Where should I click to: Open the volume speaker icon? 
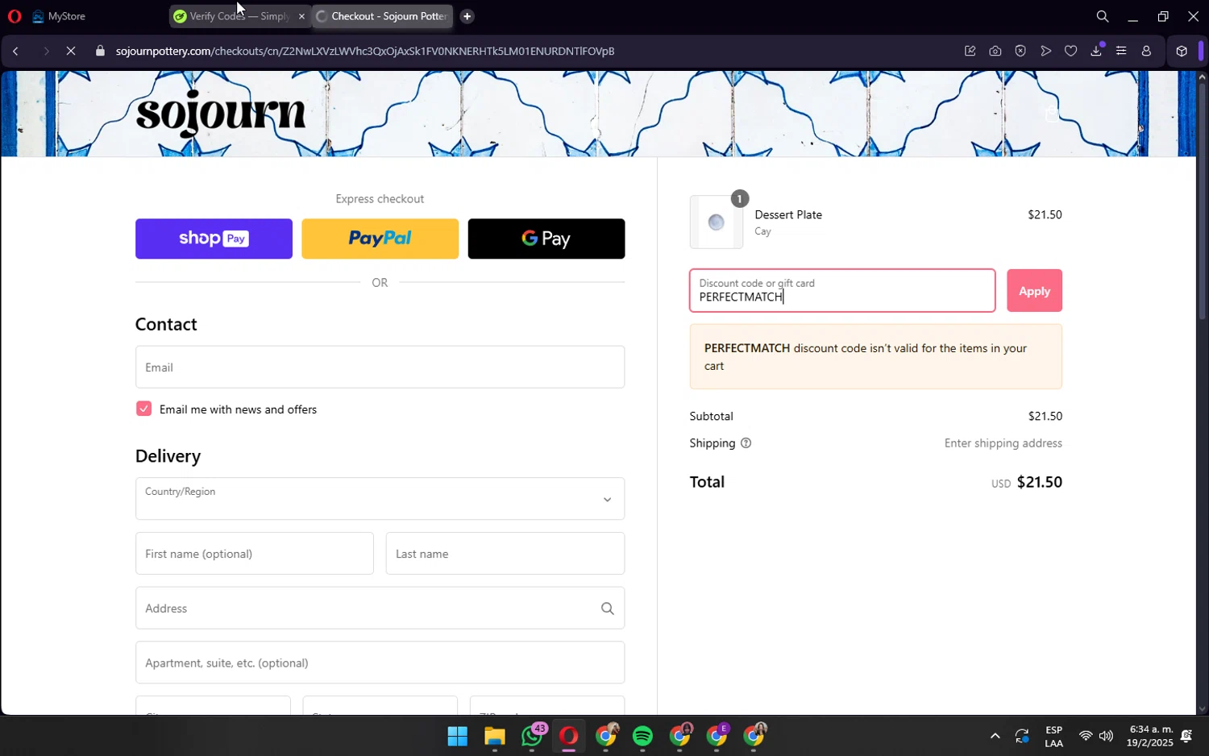[x=1106, y=737]
